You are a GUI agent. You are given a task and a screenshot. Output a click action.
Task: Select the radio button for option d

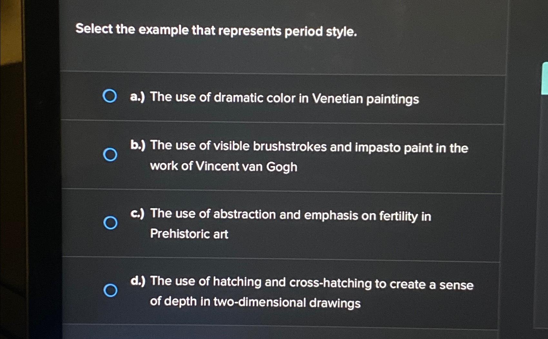point(111,291)
